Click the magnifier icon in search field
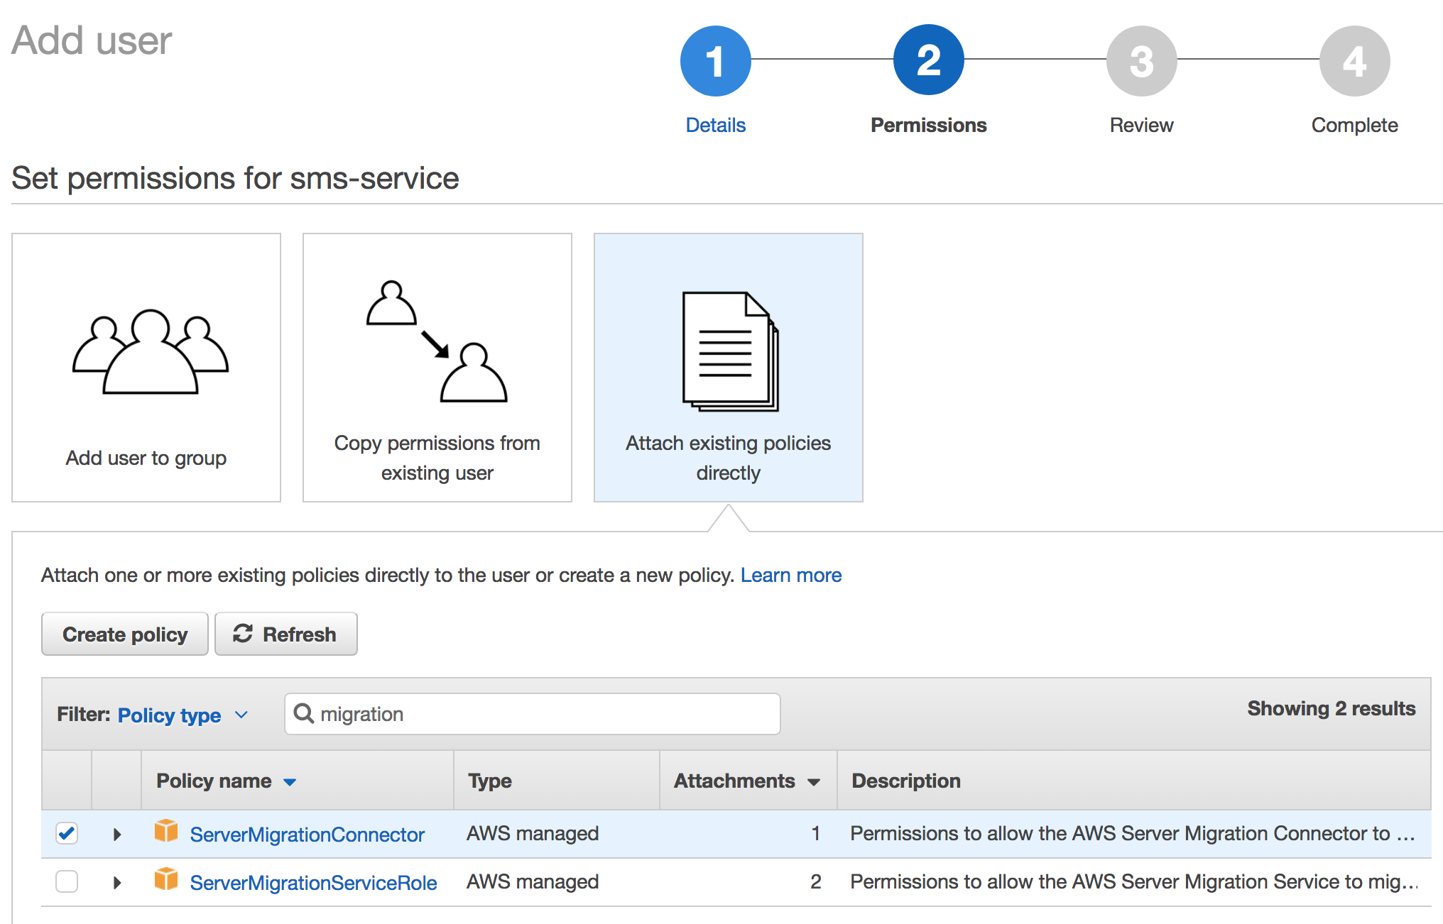 304,713
